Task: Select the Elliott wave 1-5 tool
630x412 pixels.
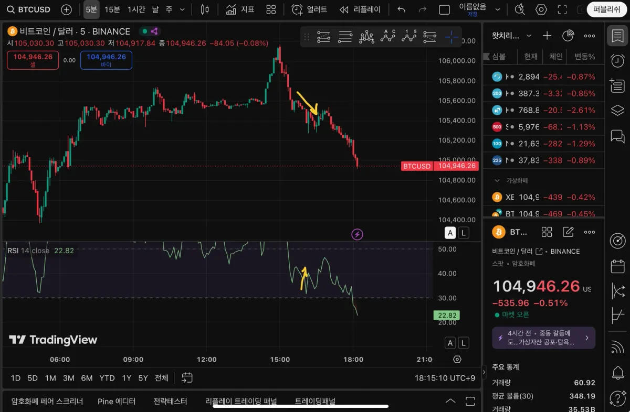Action: tap(409, 37)
